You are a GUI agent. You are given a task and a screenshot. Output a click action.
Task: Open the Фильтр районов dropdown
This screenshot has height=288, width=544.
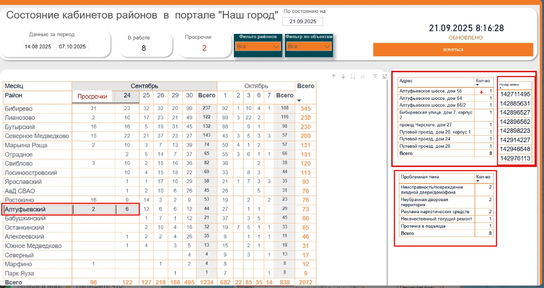coord(258,46)
